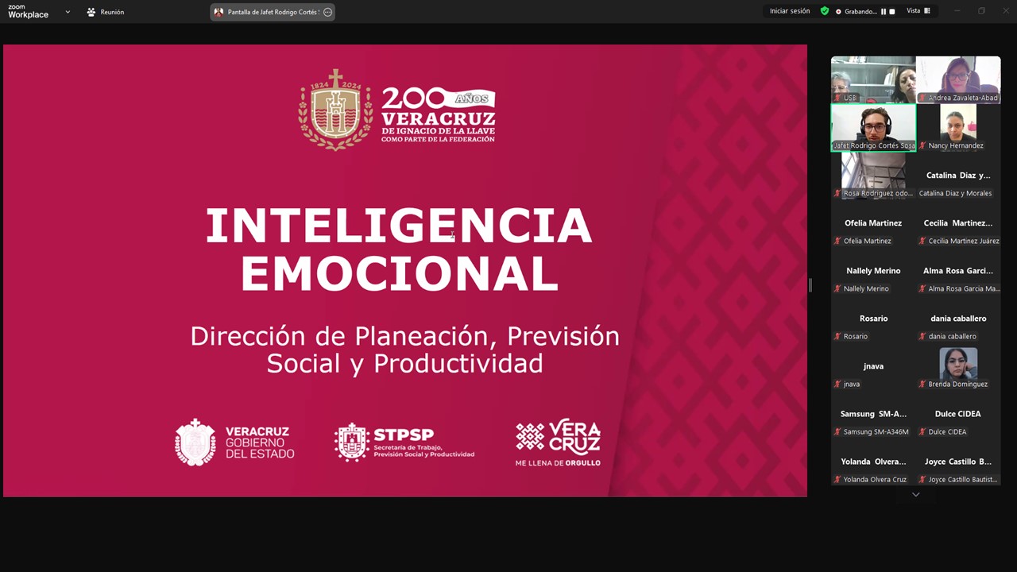
Task: Click muted mic icon for Brenda Domínguez
Action: [923, 385]
